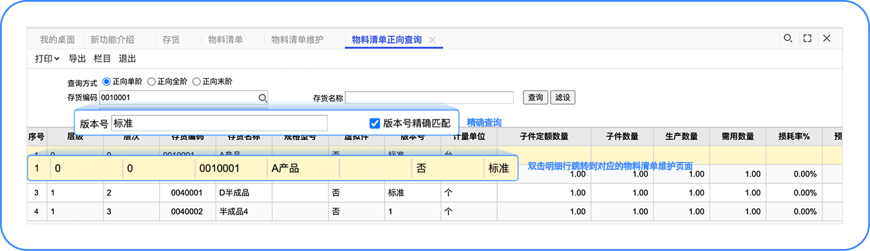The width and height of the screenshot is (870, 251).
Task: Click sequence number 3 row cell
Action: coord(36,193)
